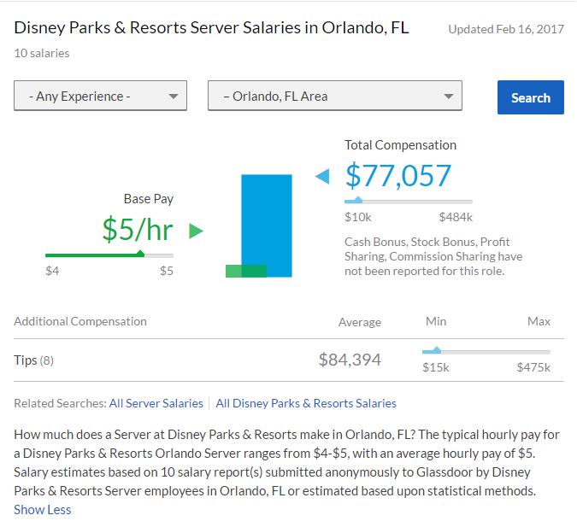Open All Disney Parks & Resorts Salaries link
Screen dimensions: 577x527
coord(306,403)
